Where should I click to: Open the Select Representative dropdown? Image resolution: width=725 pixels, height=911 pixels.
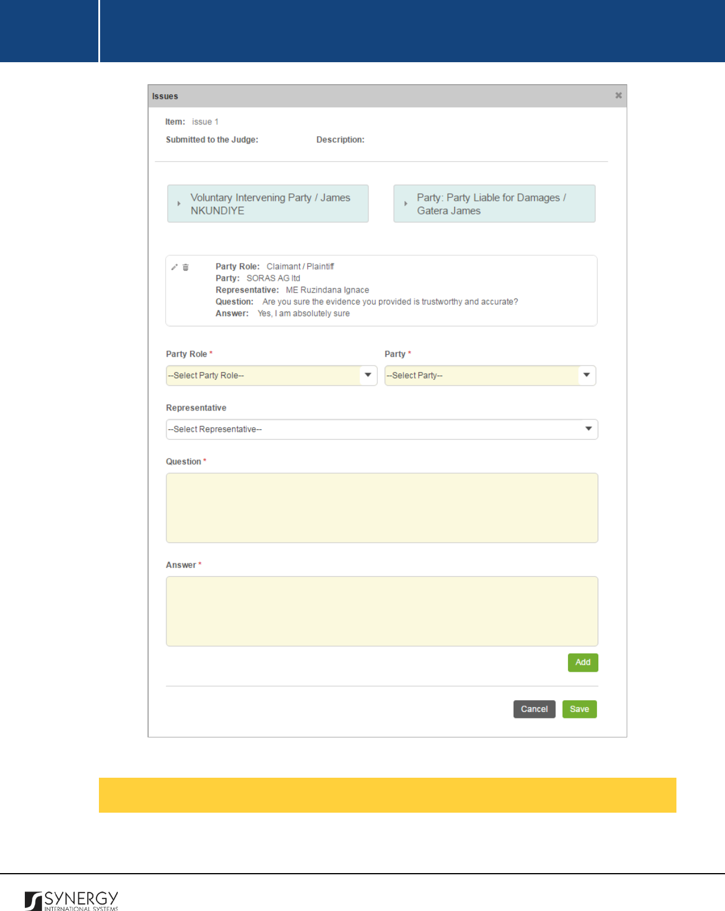(382, 429)
